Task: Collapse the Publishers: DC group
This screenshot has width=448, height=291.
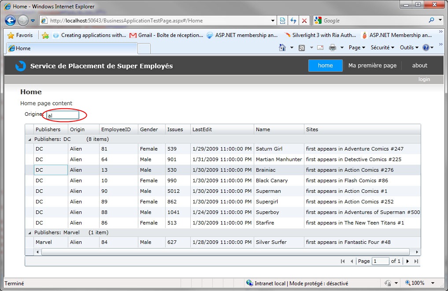Action: tap(30, 139)
